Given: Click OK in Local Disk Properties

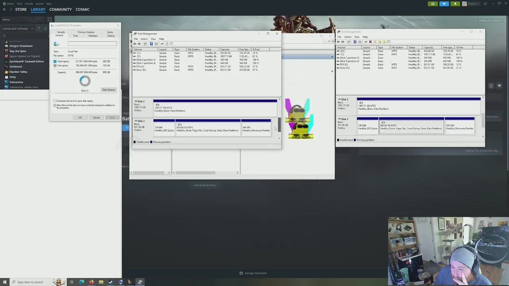Looking at the screenshot, I should 80,118.
